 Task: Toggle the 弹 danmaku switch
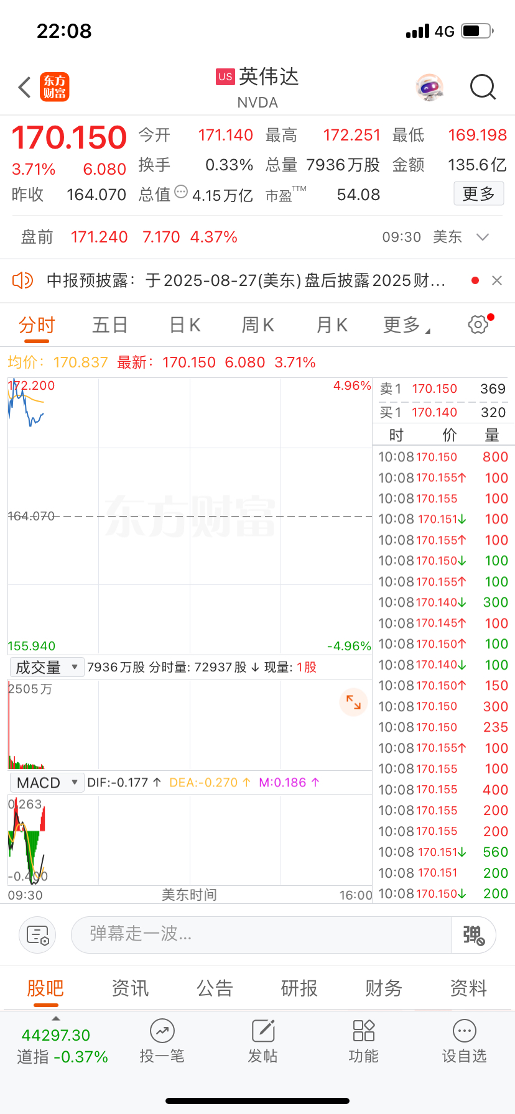pyautogui.click(x=473, y=934)
